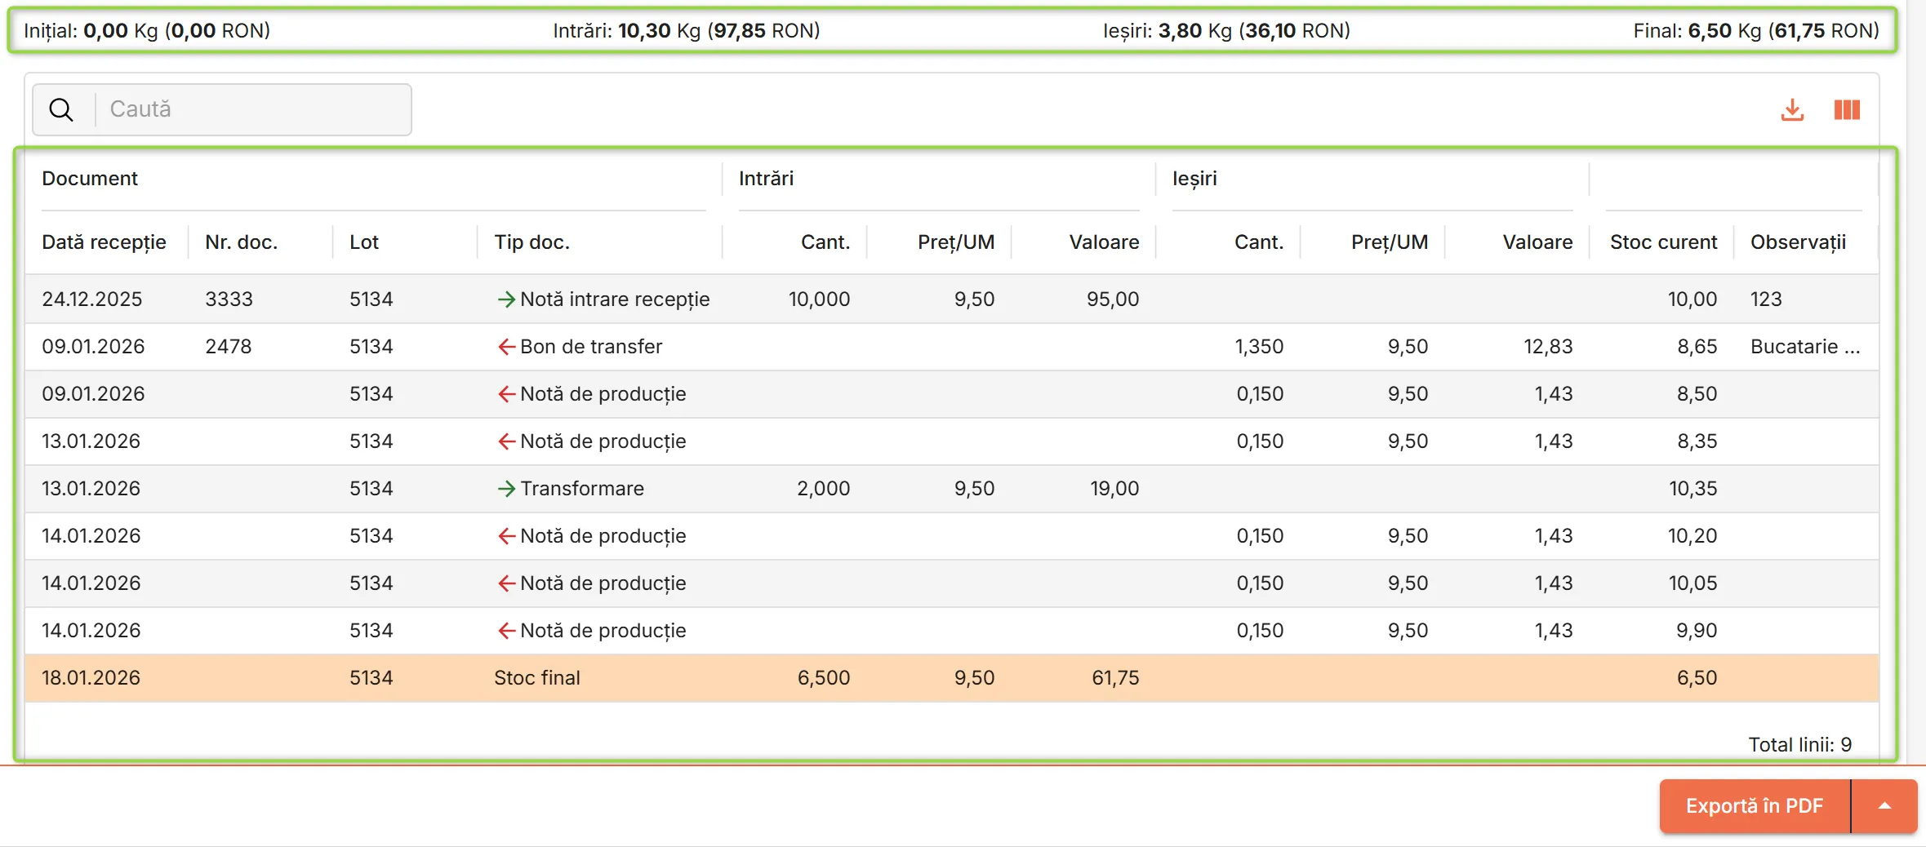Click observation value 123

pyautogui.click(x=1766, y=299)
